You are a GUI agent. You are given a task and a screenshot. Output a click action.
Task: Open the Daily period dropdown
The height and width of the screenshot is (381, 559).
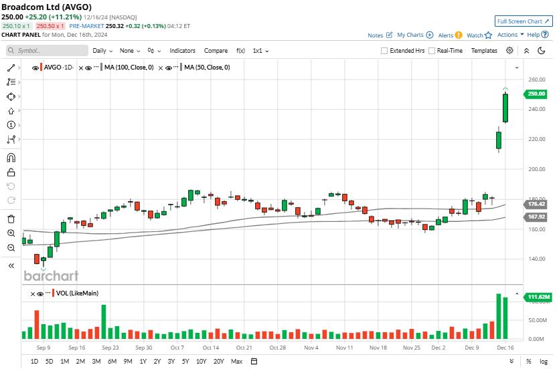pyautogui.click(x=102, y=51)
